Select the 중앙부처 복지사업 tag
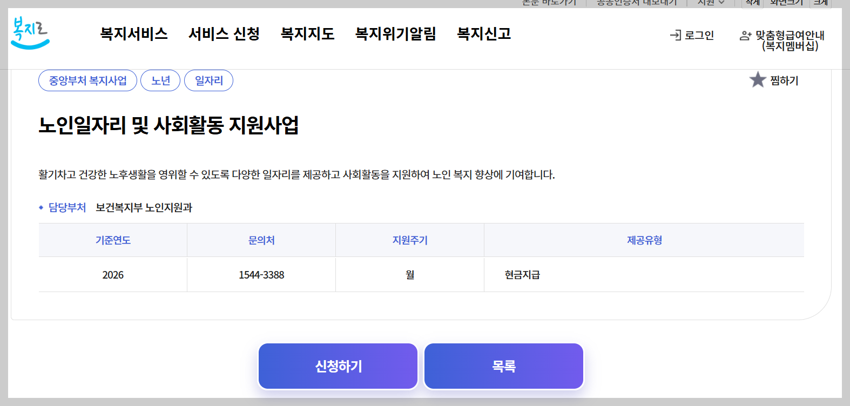The height and width of the screenshot is (406, 850). tap(88, 80)
